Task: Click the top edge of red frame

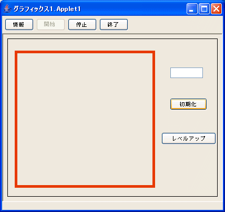Action: [85, 52]
